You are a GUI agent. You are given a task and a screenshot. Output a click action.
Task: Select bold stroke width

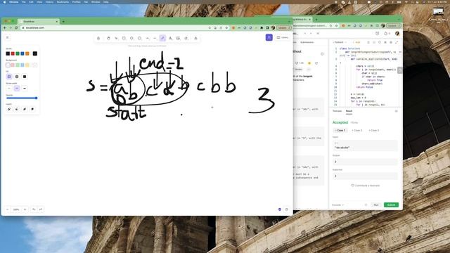(17, 89)
